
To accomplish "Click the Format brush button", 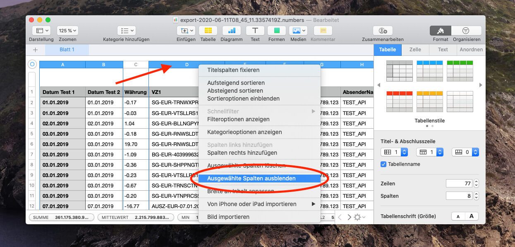I will tap(441, 31).
